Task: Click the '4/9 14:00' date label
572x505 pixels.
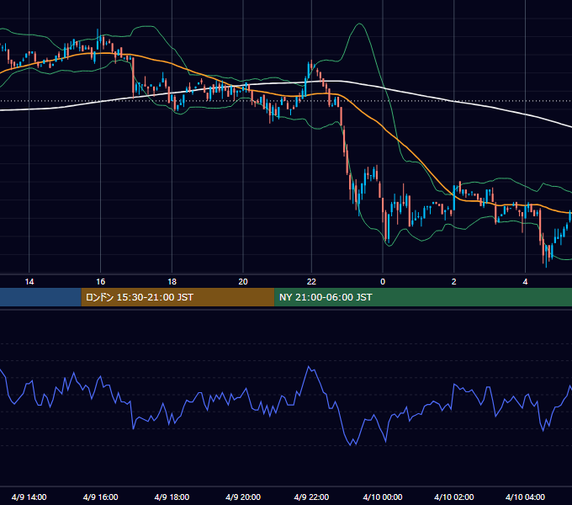Action: click(29, 497)
